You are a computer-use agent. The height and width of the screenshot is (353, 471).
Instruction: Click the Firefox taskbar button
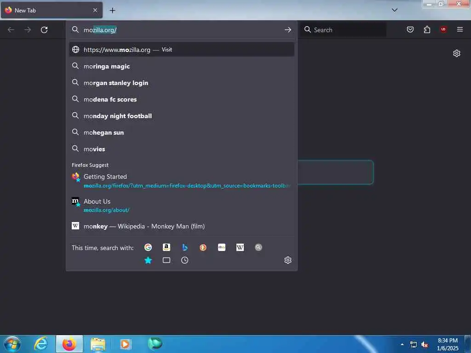tap(69, 344)
